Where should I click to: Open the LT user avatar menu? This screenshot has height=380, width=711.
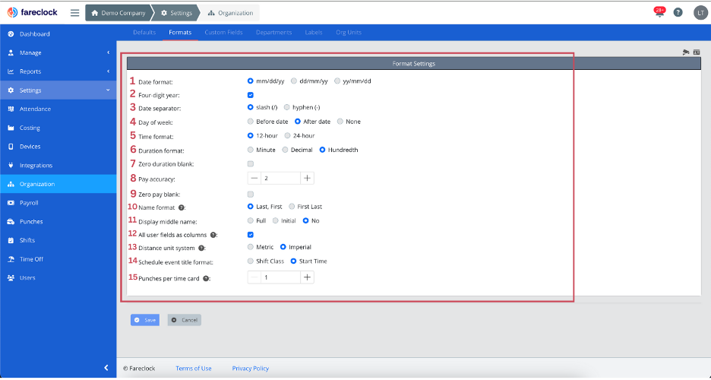(x=700, y=13)
